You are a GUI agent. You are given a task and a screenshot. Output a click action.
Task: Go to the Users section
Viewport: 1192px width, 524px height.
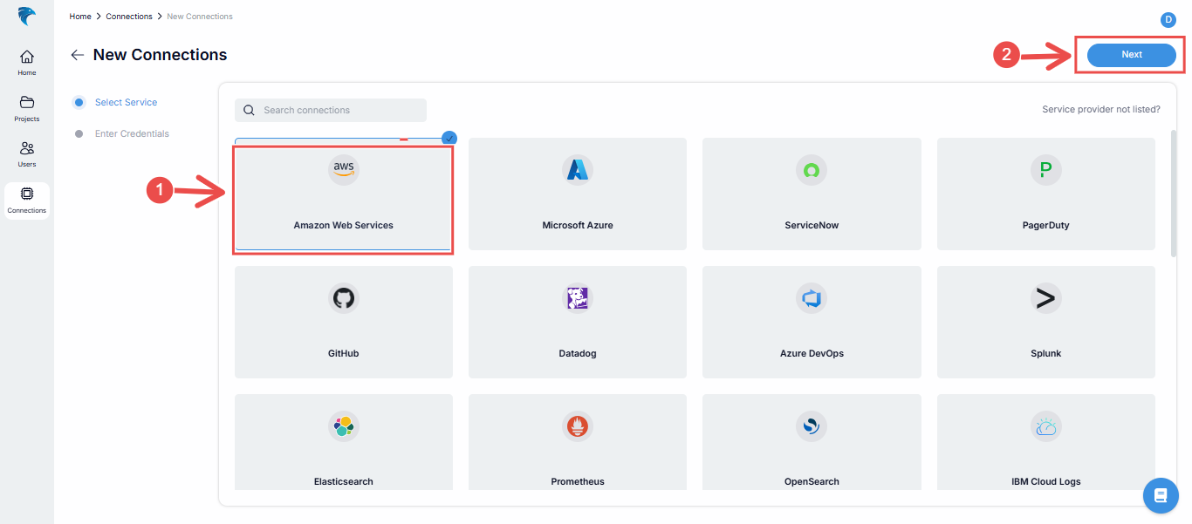click(x=26, y=153)
